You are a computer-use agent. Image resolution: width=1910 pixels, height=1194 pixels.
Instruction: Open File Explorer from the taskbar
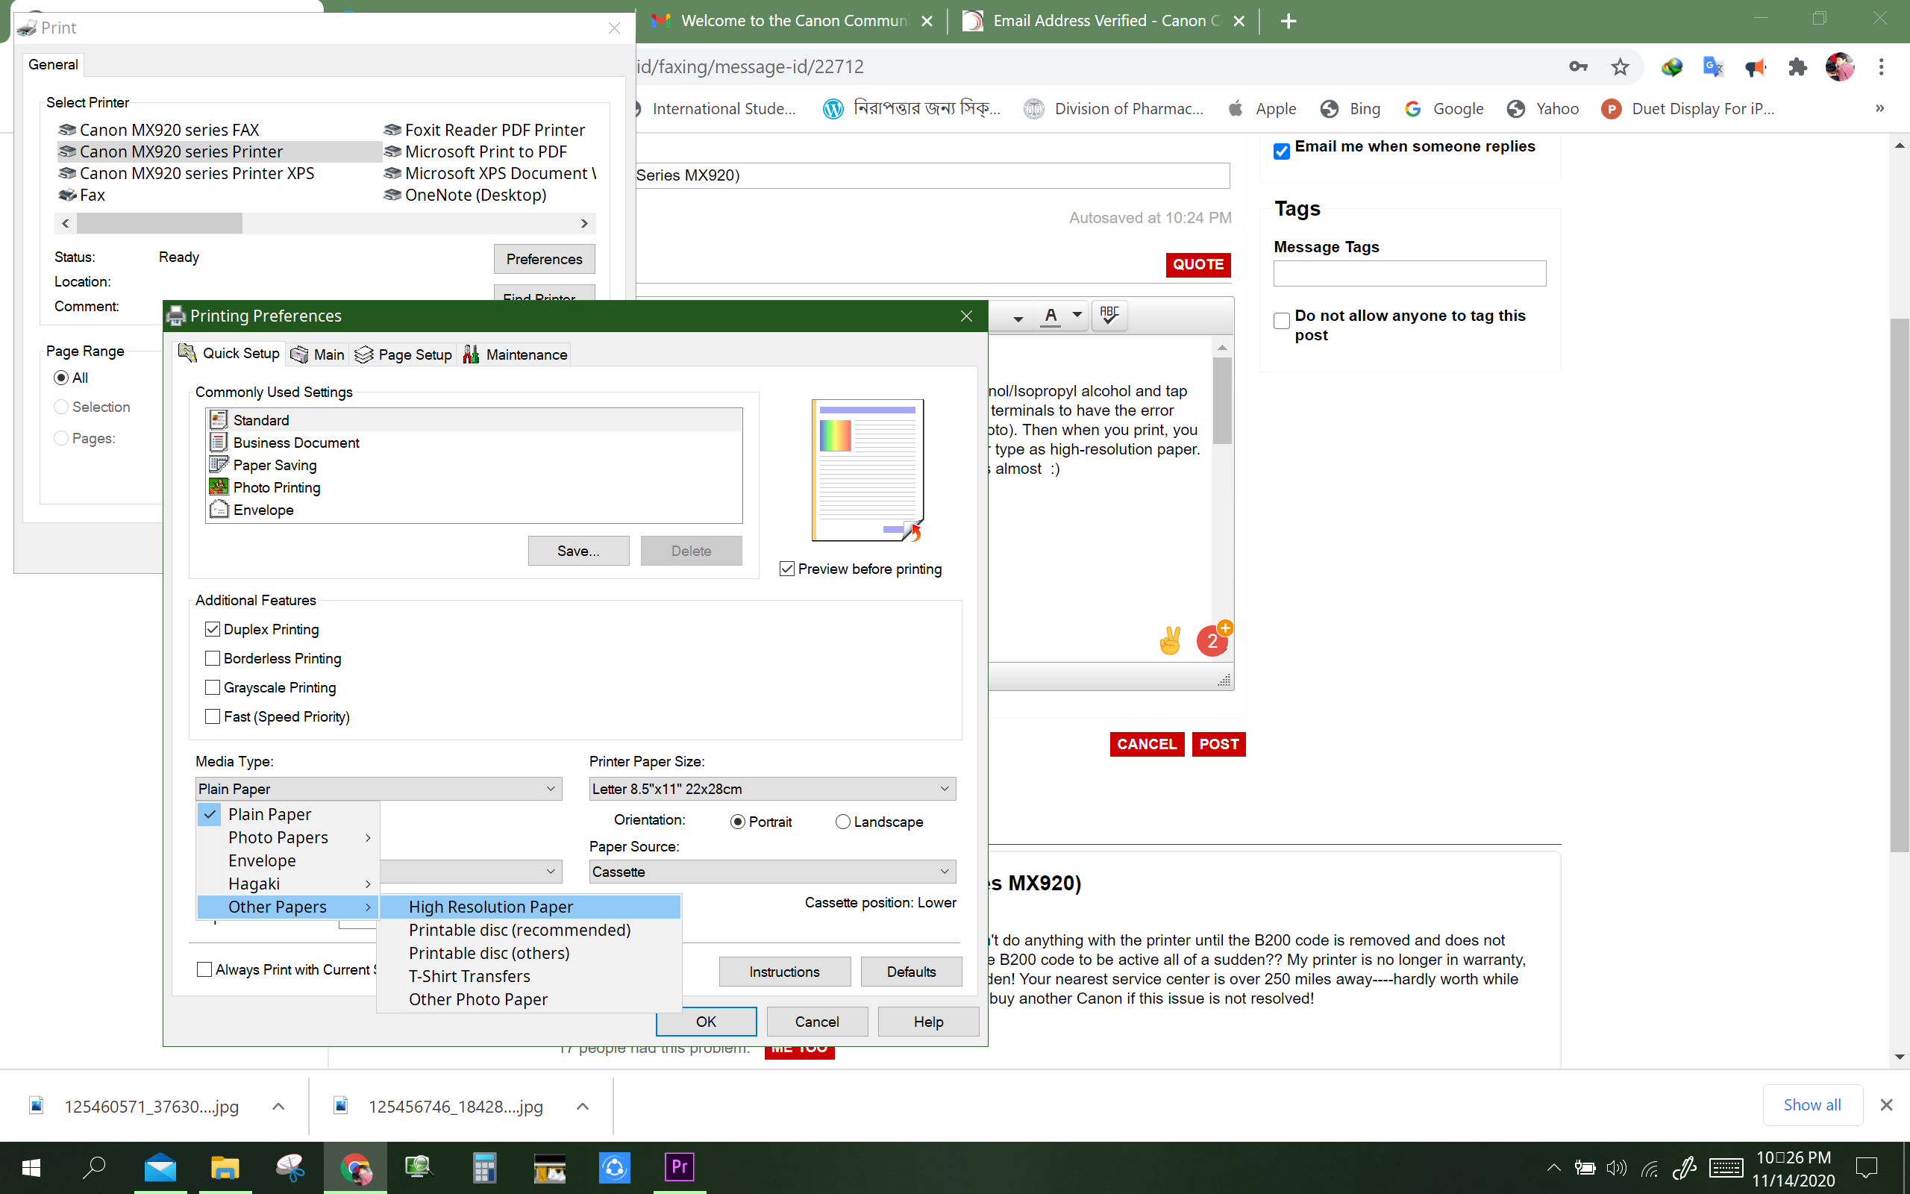tap(225, 1167)
